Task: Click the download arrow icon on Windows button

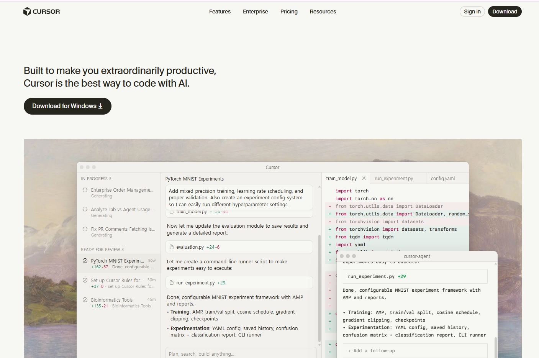Action: point(100,106)
